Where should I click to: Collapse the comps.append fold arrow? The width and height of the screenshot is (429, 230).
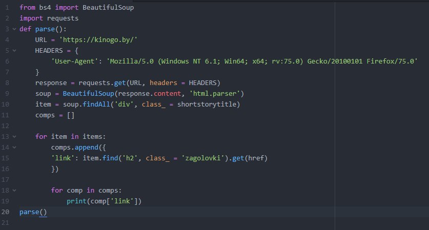pyautogui.click(x=14, y=148)
